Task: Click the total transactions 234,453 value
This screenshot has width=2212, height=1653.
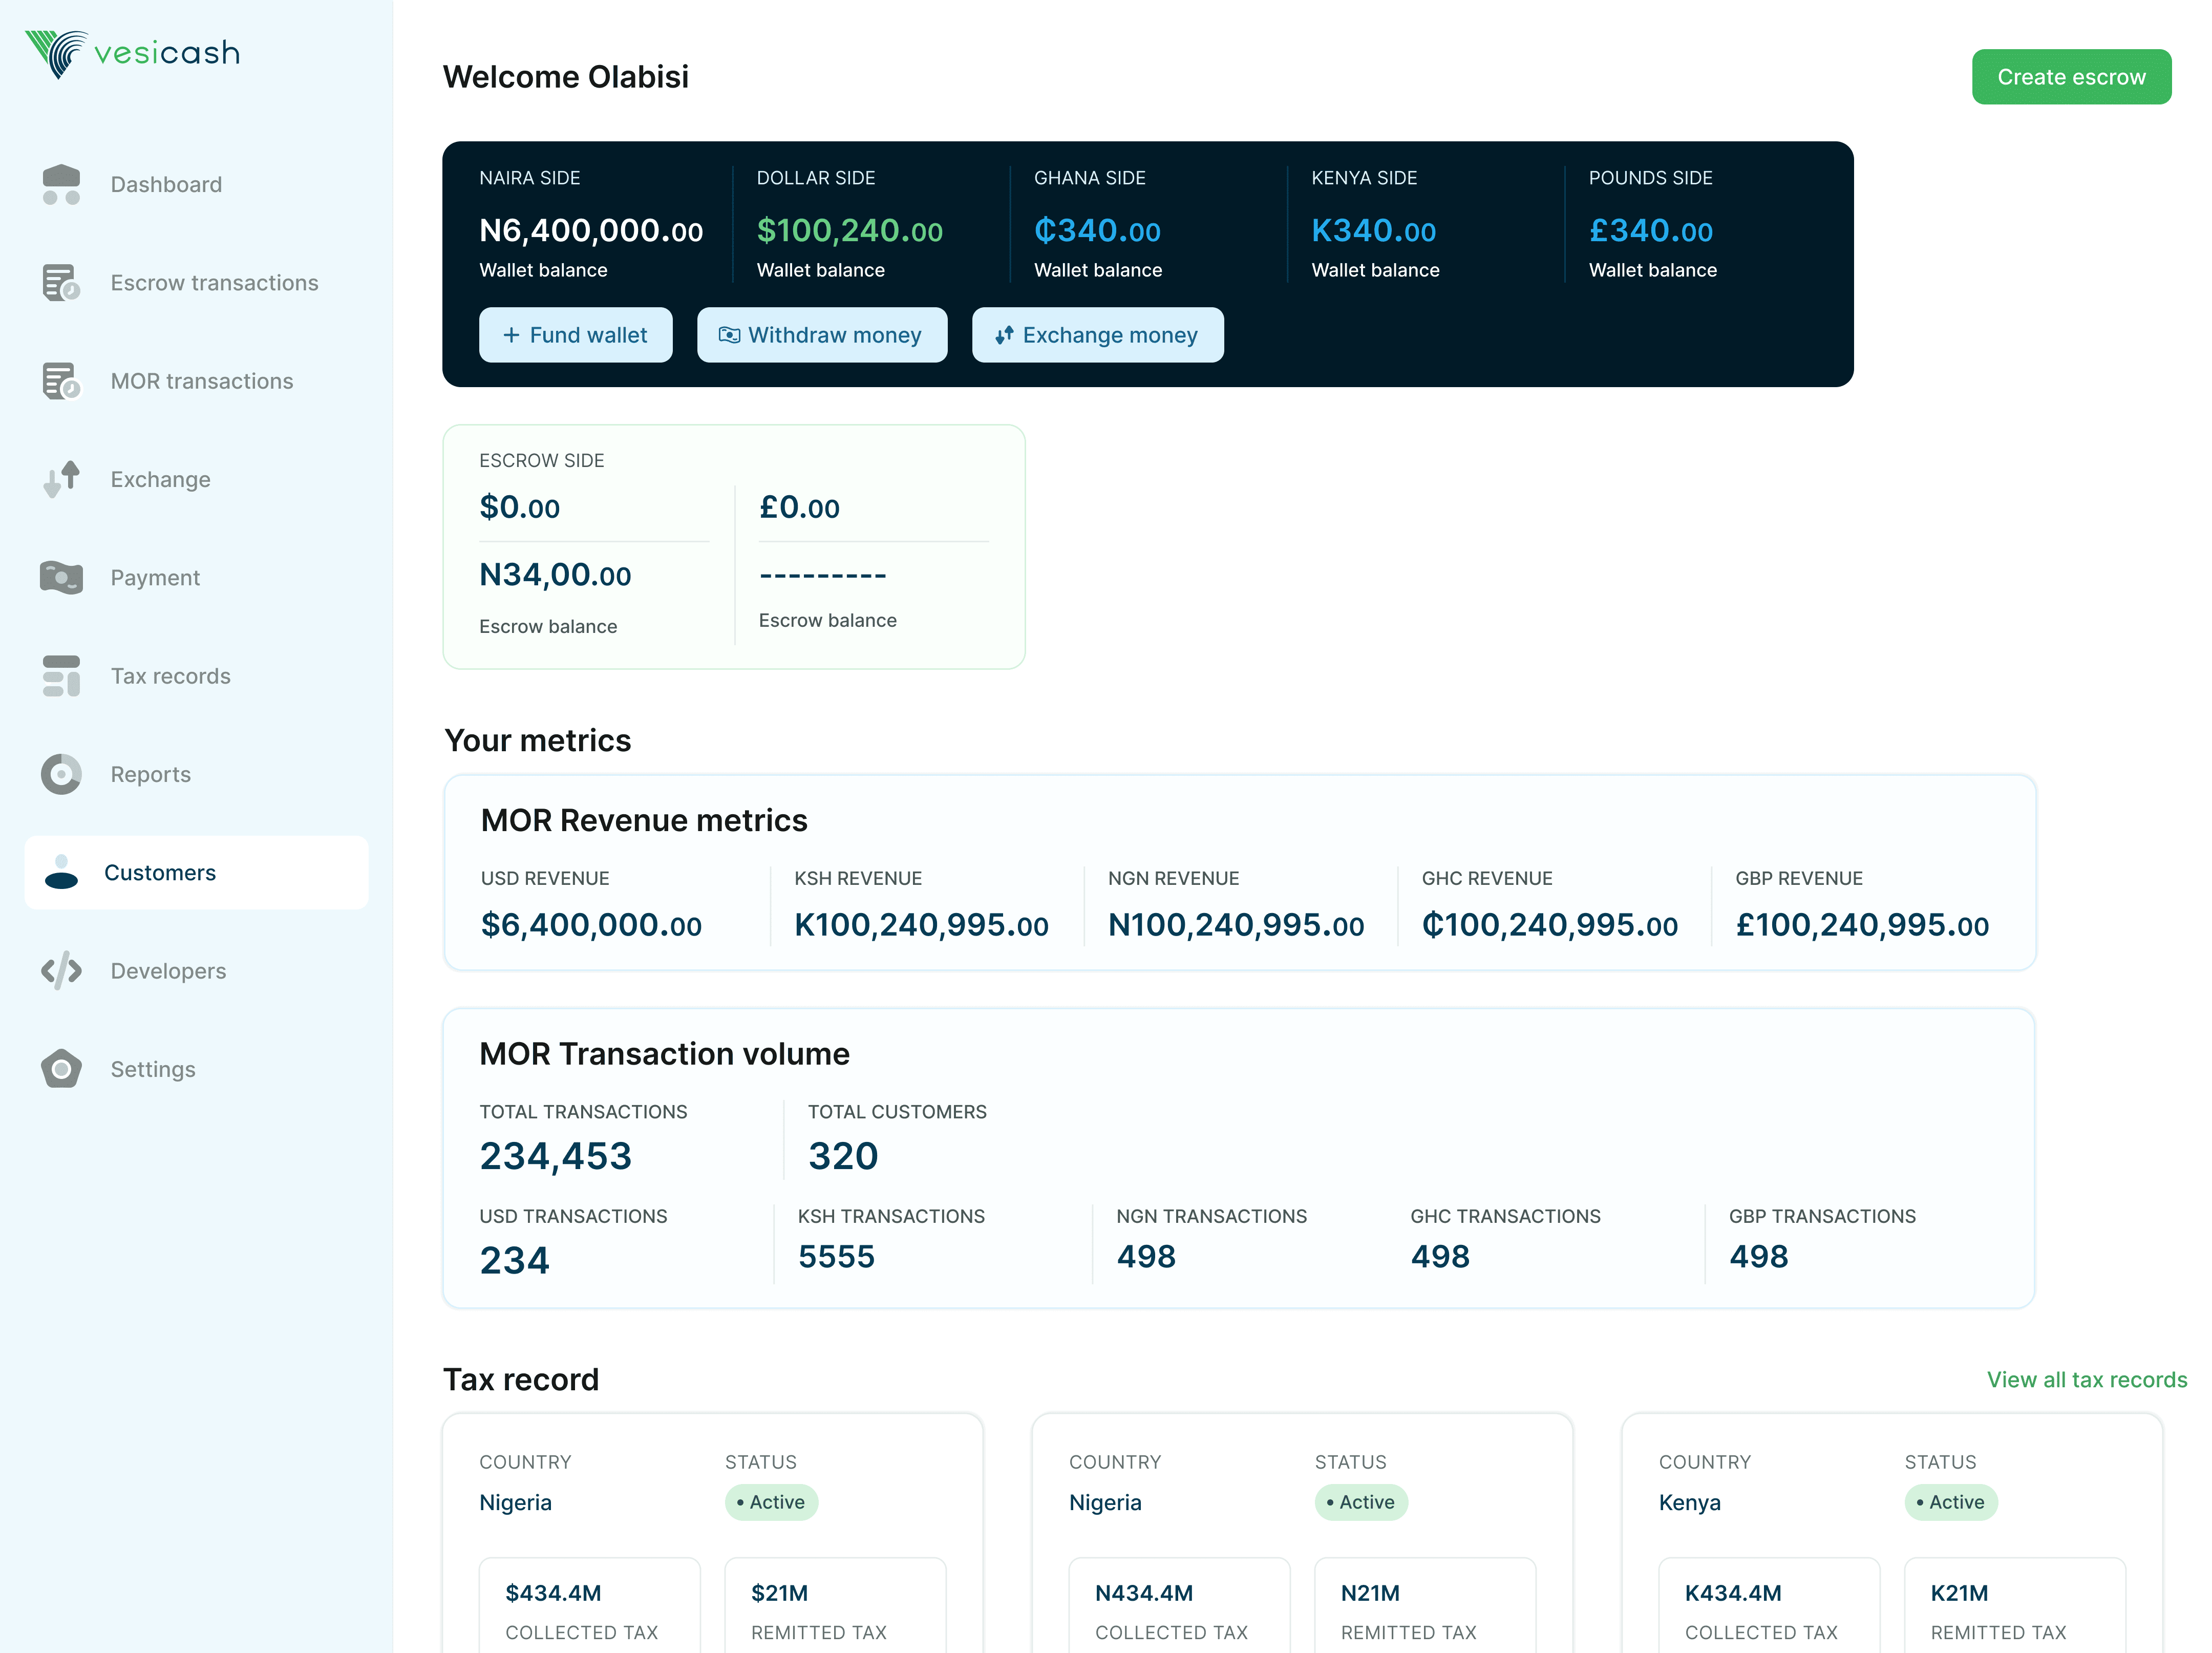Action: click(x=556, y=1157)
